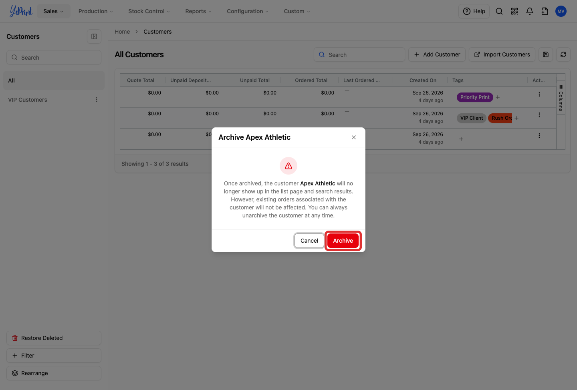
Task: Click the sidebar Search field
Action: pos(54,57)
